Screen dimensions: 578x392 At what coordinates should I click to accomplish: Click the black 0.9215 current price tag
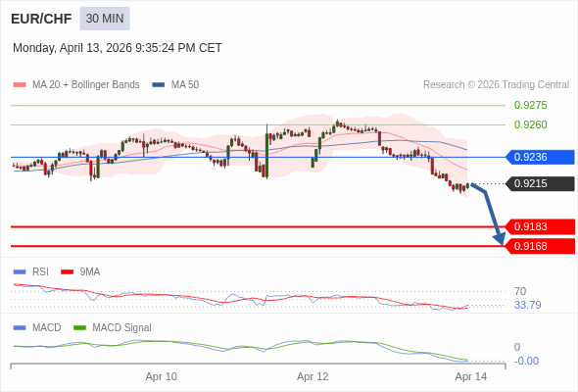[x=540, y=183]
